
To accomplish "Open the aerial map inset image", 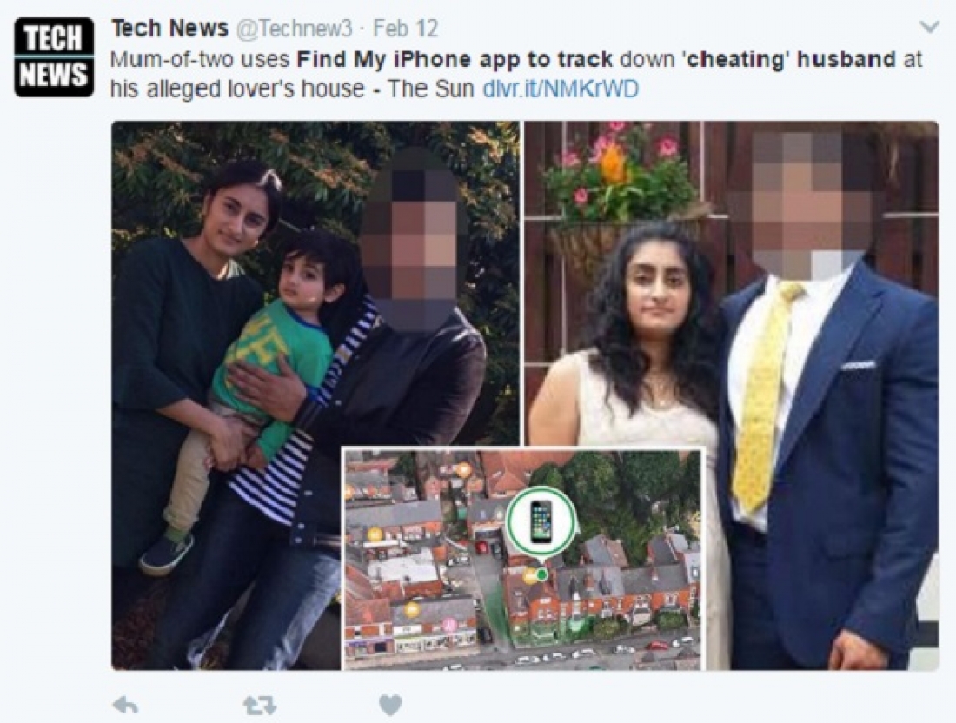I will click(523, 559).
